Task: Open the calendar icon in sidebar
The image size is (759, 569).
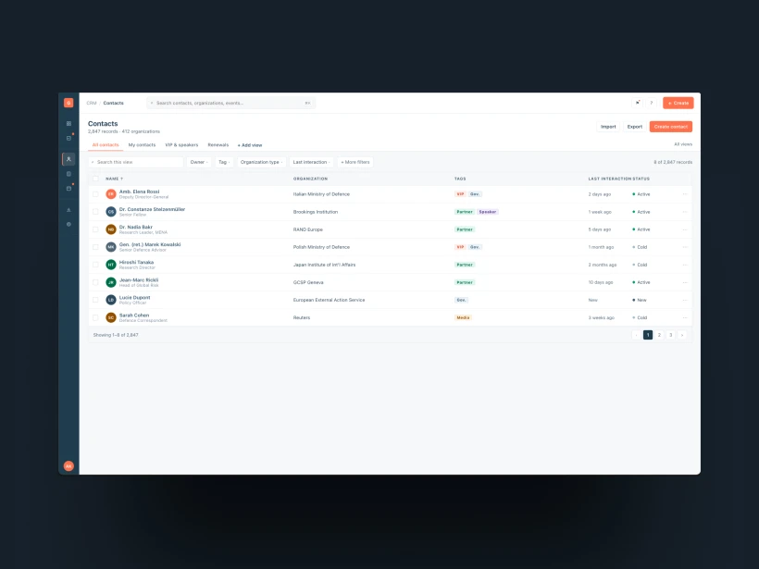Action: point(68,189)
